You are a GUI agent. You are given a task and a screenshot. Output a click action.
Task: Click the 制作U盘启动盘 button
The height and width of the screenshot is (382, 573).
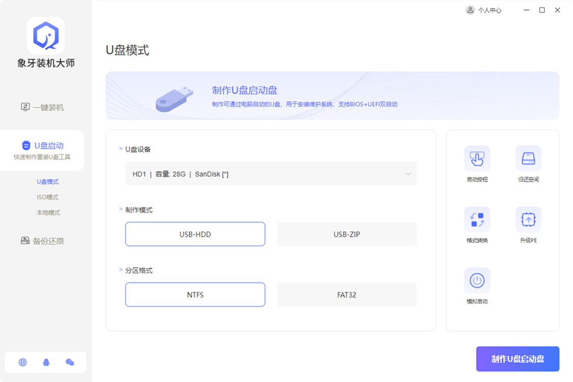coord(517,359)
